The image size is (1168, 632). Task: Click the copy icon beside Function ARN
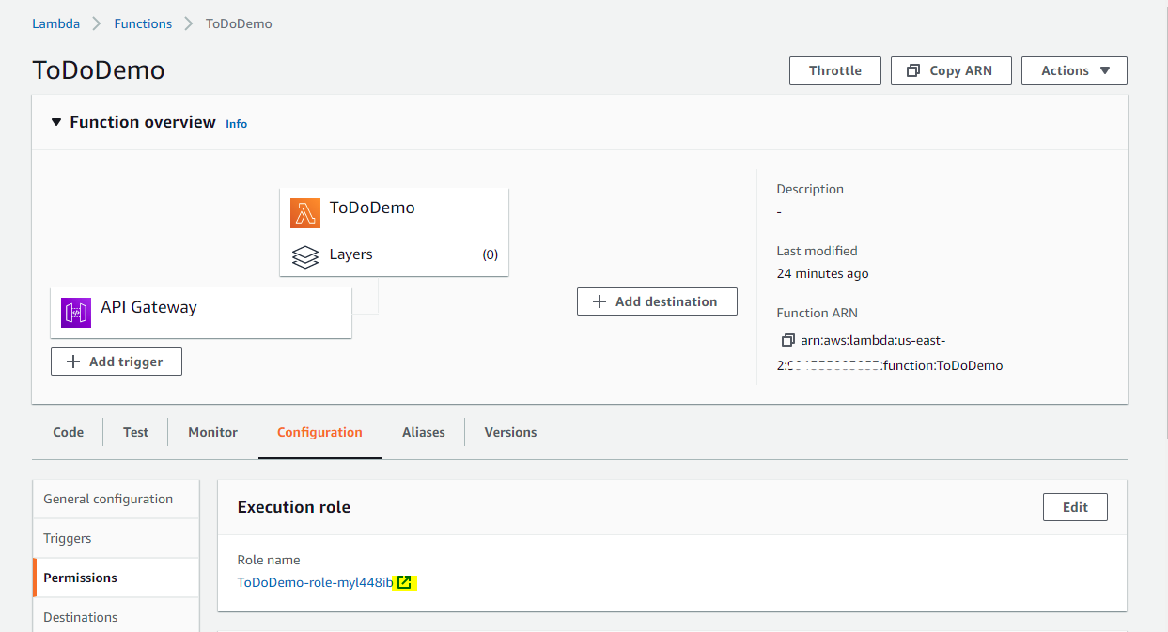(x=787, y=340)
